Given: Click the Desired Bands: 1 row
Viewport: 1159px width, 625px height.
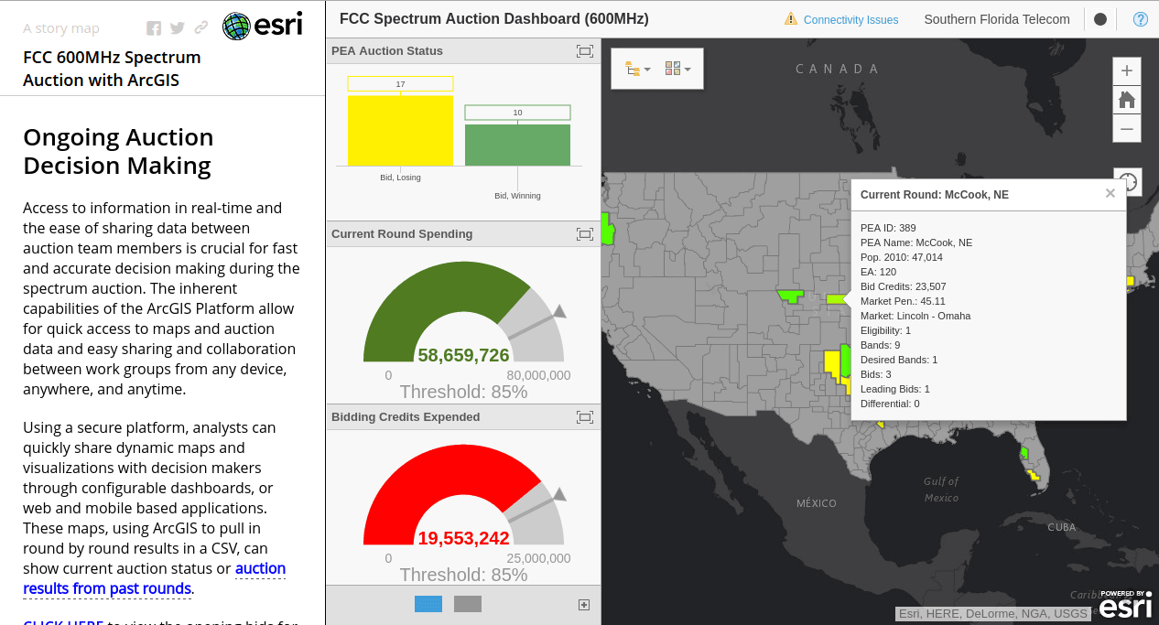Looking at the screenshot, I should point(899,360).
